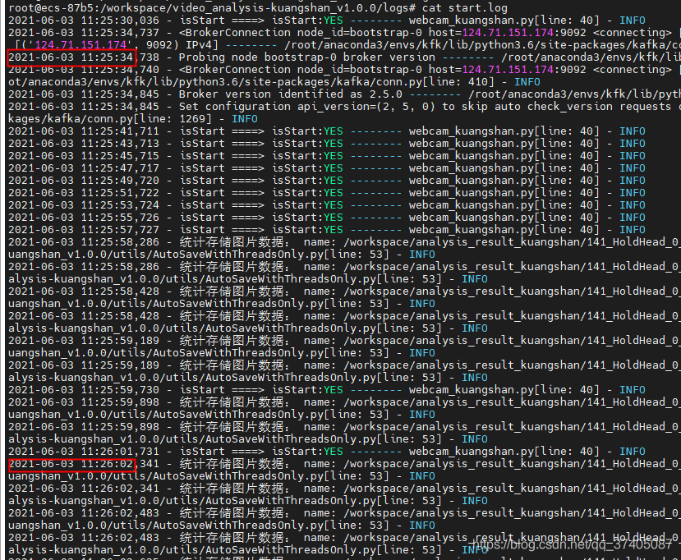
Task: Click 'webcam_kuangshan.py[line: 40]' on 11:25:41,711 line
Action: click(x=504, y=131)
